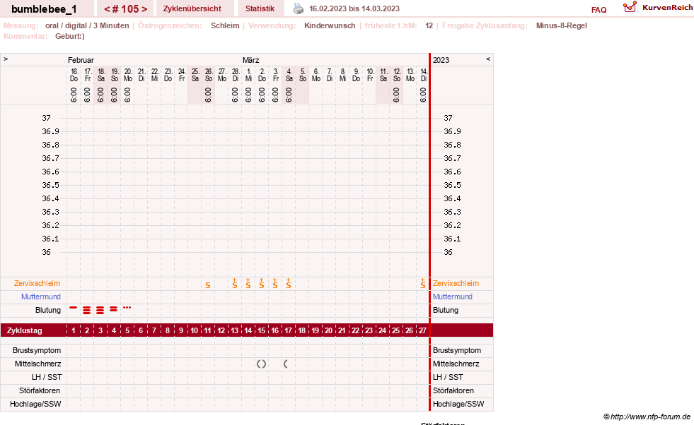Select the S+ mucus symbol on cycle day 17
The width and height of the screenshot is (694, 425).
click(x=288, y=283)
